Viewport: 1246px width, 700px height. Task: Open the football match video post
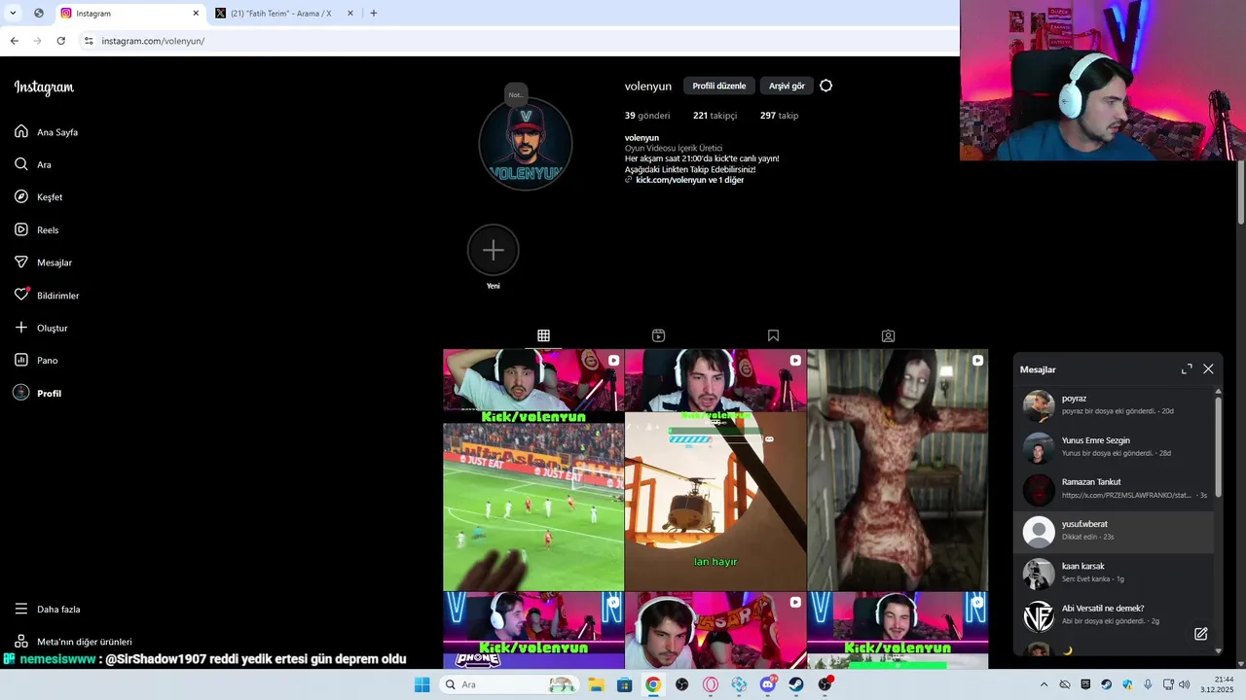[533, 470]
